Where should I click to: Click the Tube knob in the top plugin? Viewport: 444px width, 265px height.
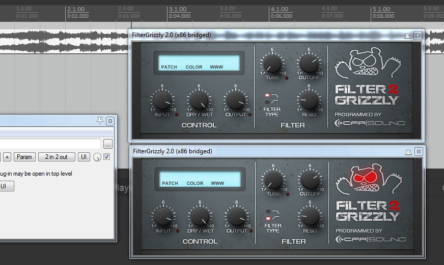click(x=272, y=64)
